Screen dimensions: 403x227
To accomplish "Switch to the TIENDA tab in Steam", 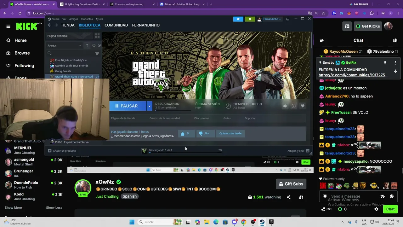I will (x=68, y=25).
